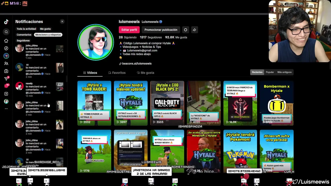
Task: Open Hytale x COD Black Ops 2 video
Action: [167, 103]
